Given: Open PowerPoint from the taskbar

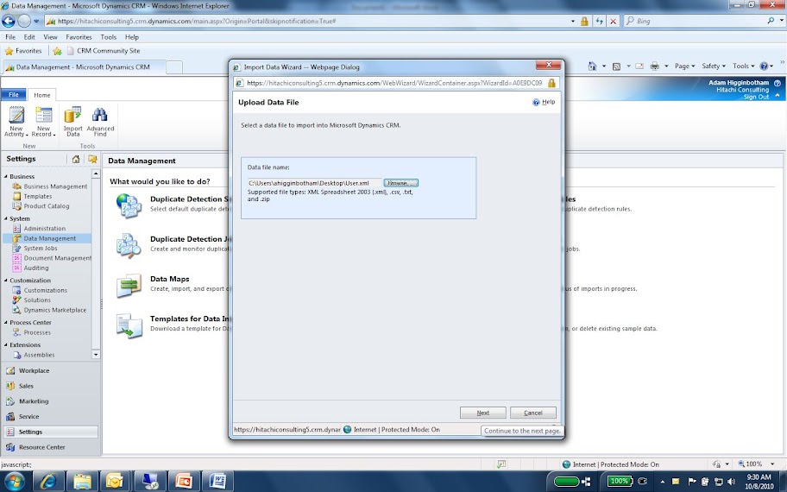Looking at the screenshot, I should [x=184, y=481].
